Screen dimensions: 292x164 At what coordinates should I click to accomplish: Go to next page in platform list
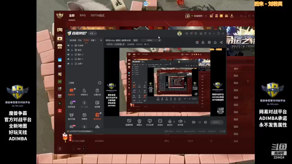84,149
